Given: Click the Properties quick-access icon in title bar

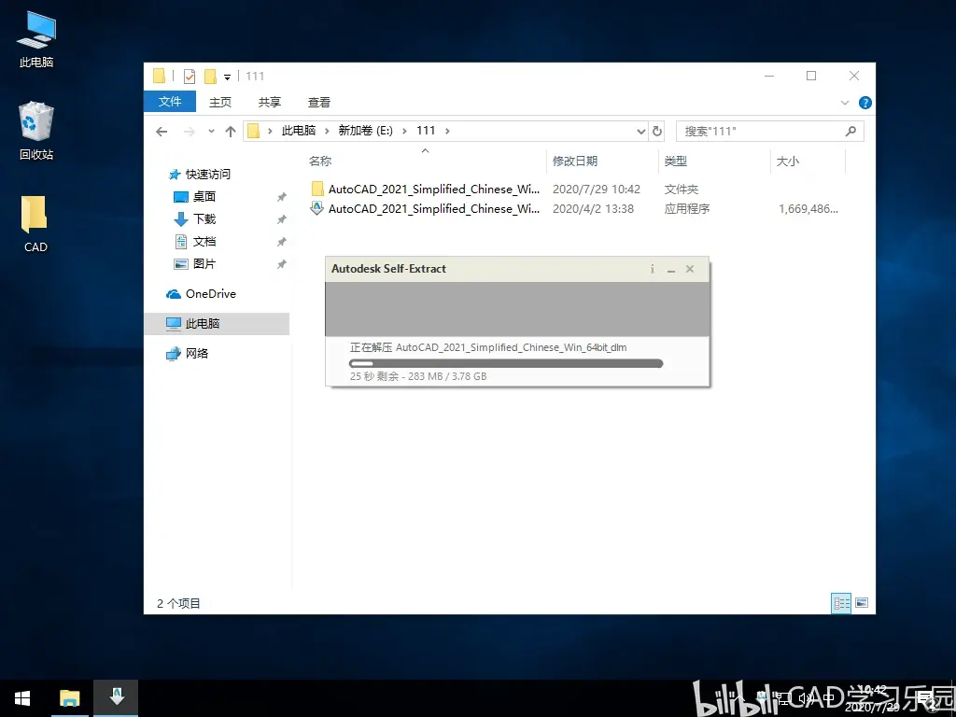Looking at the screenshot, I should [190, 77].
